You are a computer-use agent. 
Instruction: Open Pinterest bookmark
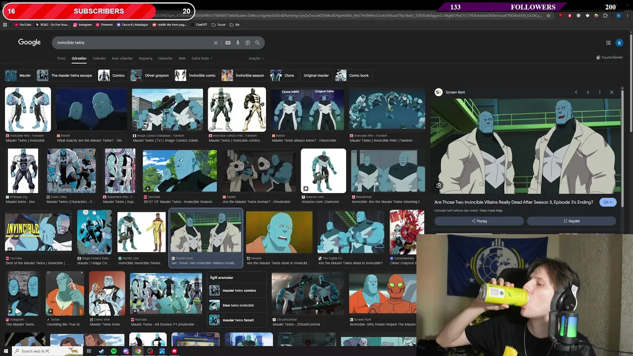pos(104,25)
